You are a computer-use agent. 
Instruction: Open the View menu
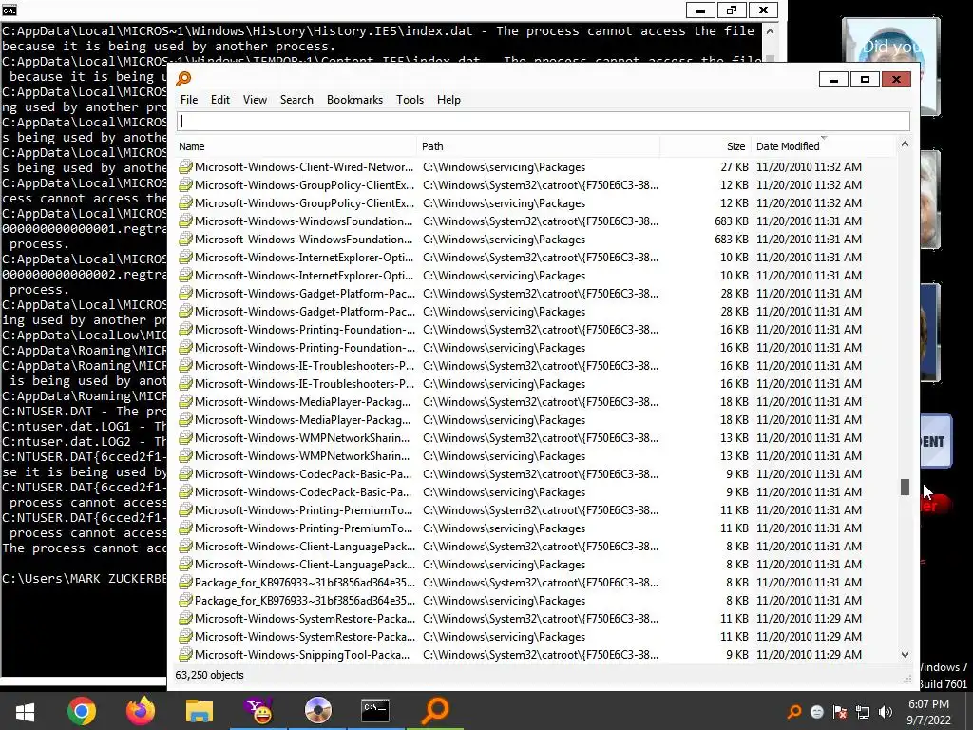pos(255,99)
